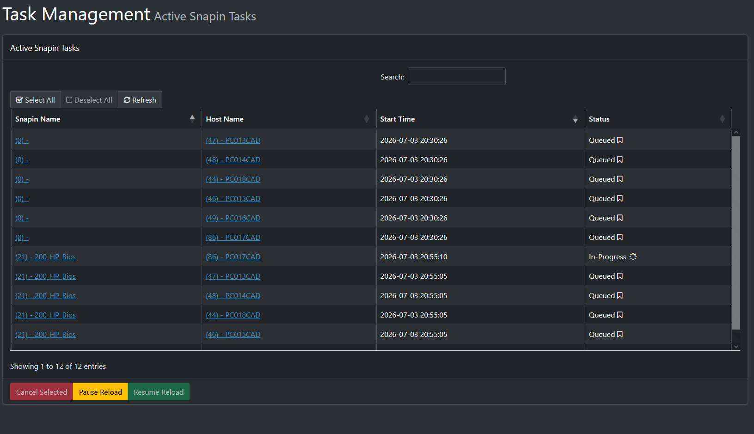This screenshot has height=434, width=754.
Task: Click the queued bookmark icon for PC013CAD at 20:55:05
Action: (620, 276)
